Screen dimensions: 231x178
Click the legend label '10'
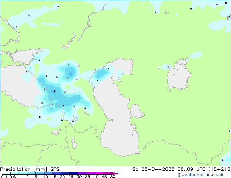pyautogui.click(x=46, y=177)
